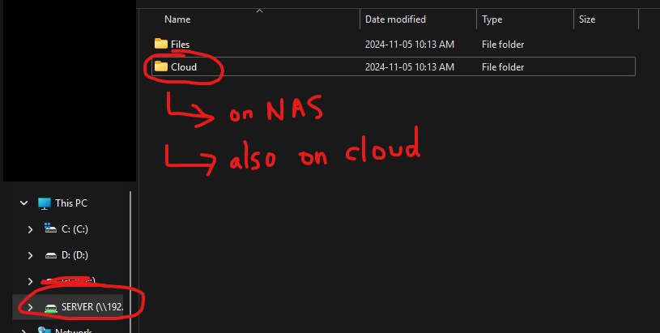Click the This PC monitor icon
This screenshot has height=333, width=660.
point(45,203)
